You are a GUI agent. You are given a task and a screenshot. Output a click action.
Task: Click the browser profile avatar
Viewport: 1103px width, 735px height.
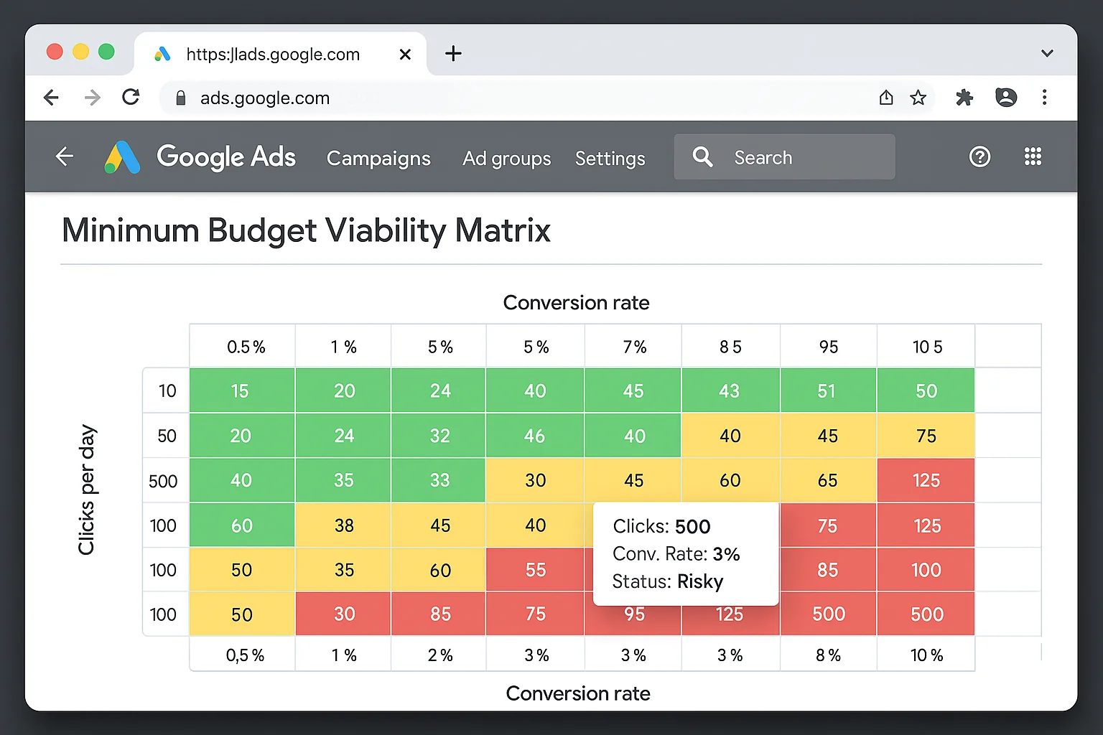click(1006, 98)
